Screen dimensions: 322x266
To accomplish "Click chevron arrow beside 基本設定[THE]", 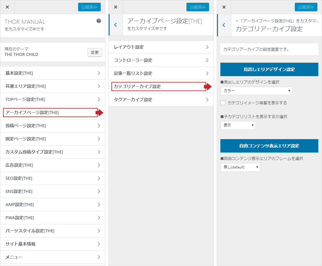I will tap(99, 73).
